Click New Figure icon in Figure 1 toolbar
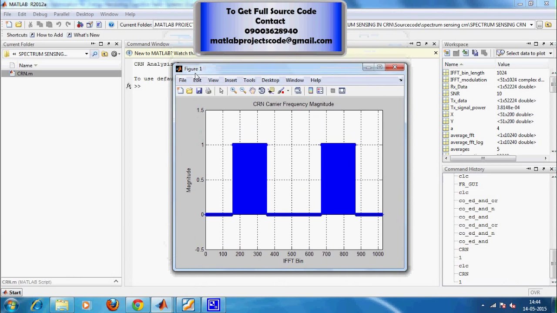 tap(180, 90)
